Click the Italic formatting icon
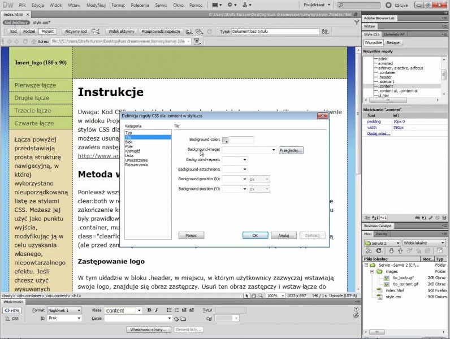 [157, 310]
